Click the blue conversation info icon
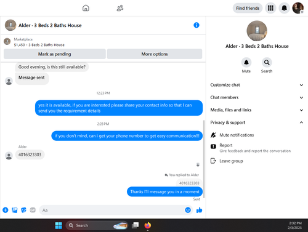The width and height of the screenshot is (308, 232). click(197, 25)
